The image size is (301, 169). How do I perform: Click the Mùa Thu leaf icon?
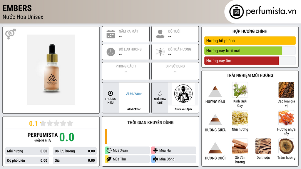[x=109, y=159]
